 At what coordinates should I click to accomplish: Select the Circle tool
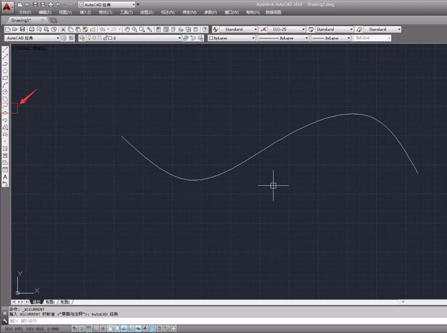tap(5, 92)
